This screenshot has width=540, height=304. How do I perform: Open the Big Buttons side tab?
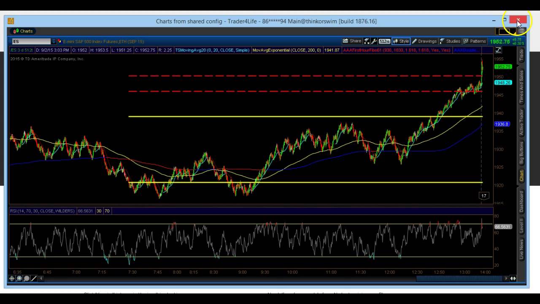(521, 152)
